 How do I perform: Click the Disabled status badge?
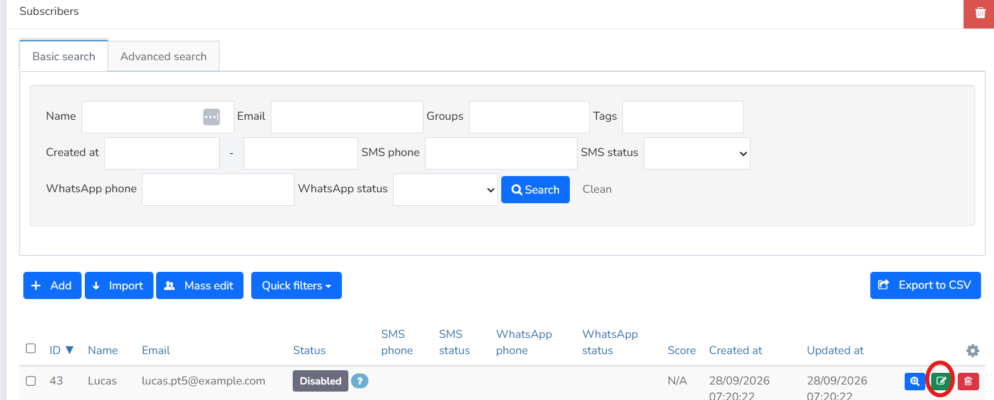[321, 381]
